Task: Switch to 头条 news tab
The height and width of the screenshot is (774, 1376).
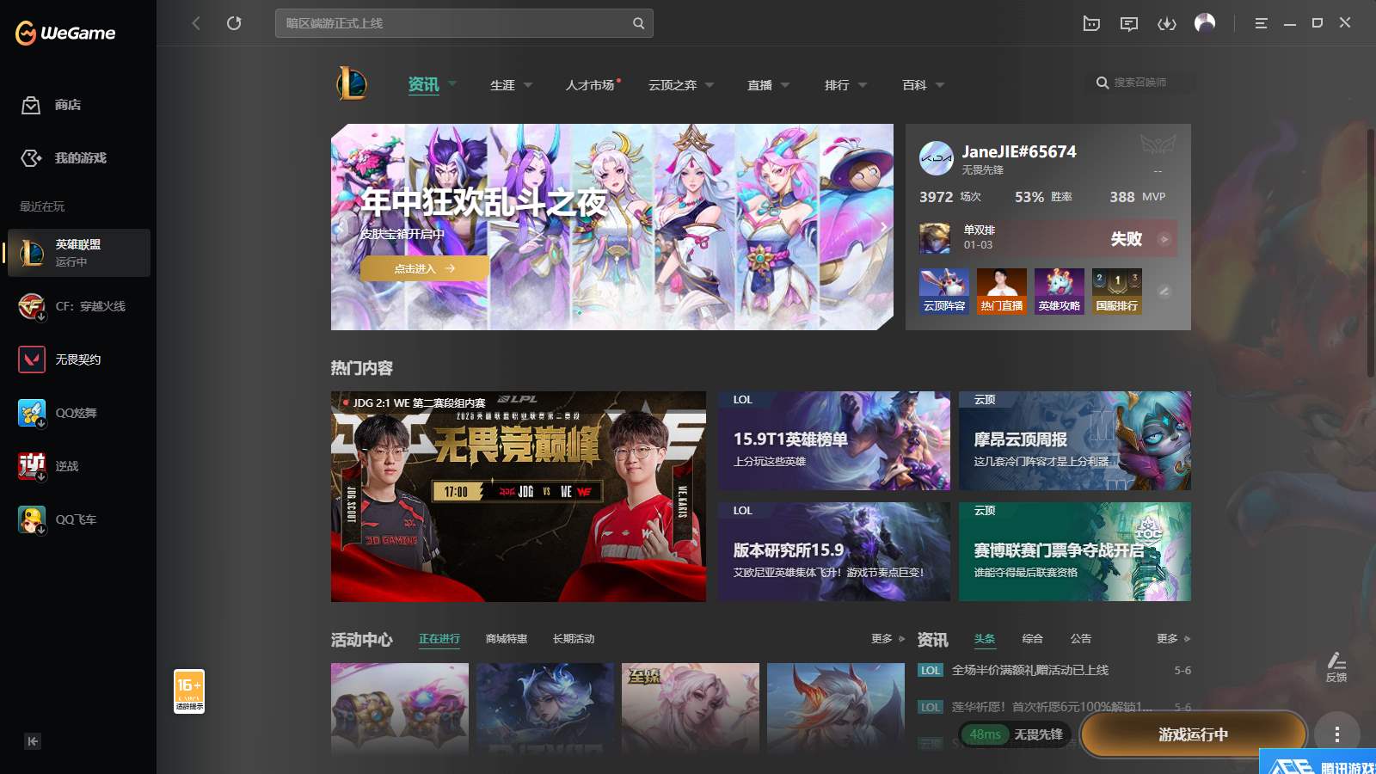Action: 985,639
